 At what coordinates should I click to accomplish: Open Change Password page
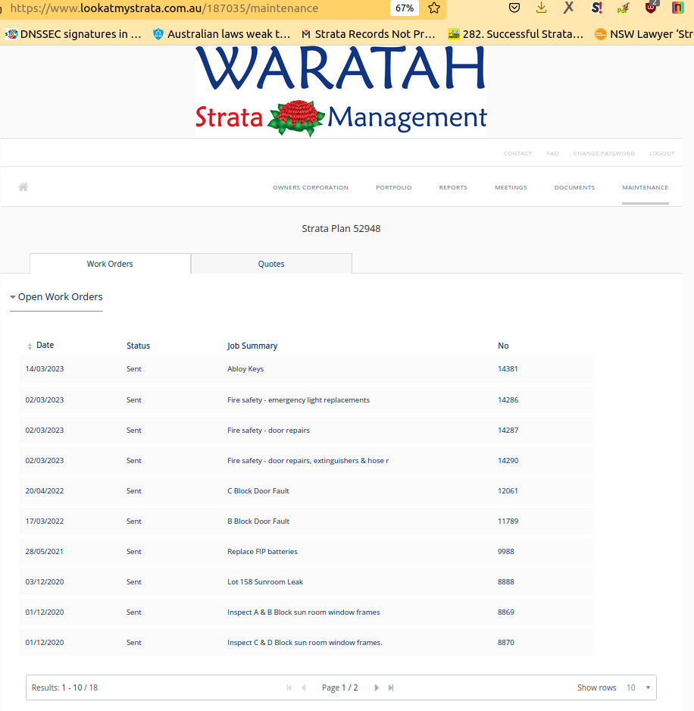coord(604,153)
